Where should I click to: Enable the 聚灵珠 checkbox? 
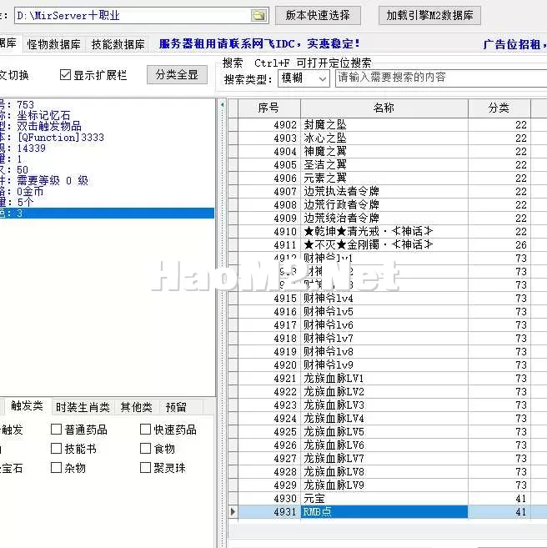(145, 468)
